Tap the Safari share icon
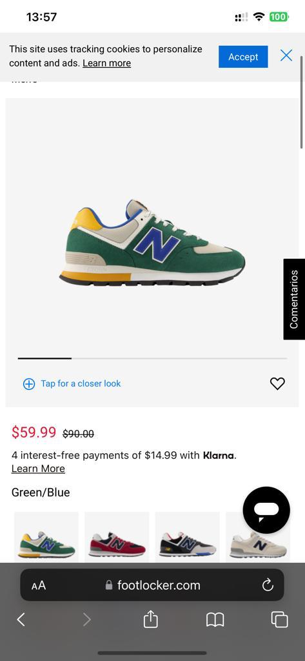This screenshot has width=305, height=661. [x=150, y=619]
